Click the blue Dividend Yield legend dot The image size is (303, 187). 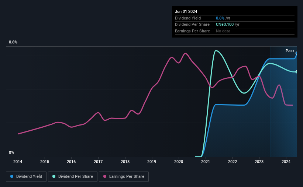point(12,176)
